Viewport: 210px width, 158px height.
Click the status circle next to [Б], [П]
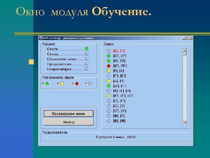tap(108, 51)
